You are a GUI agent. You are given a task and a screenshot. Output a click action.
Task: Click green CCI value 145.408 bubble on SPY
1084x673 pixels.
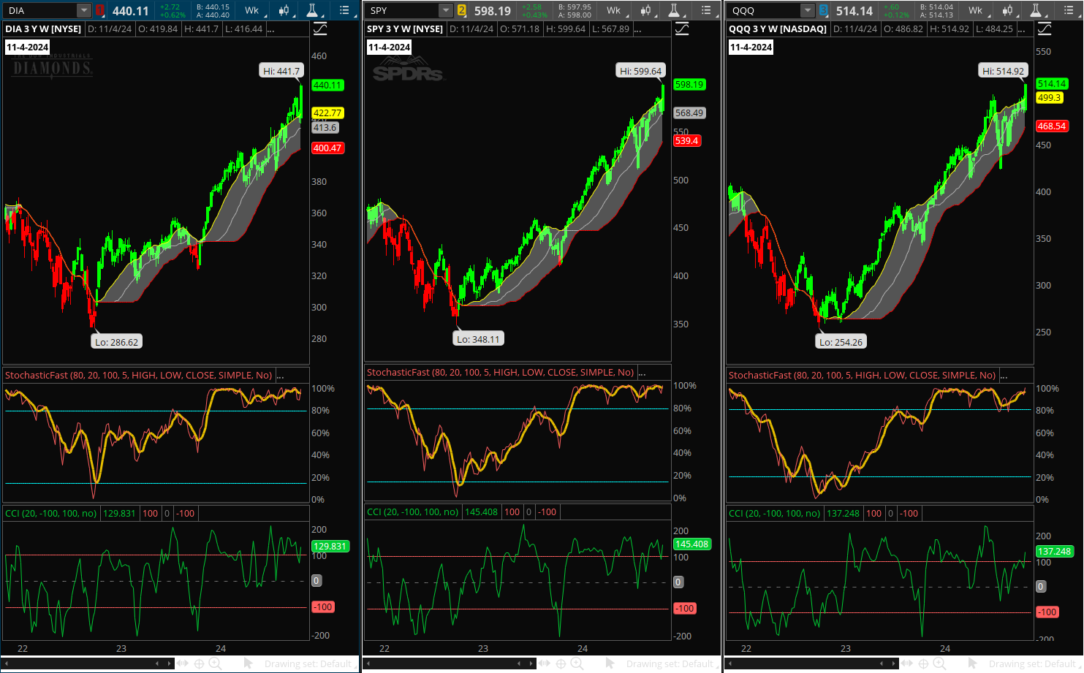[x=691, y=544]
